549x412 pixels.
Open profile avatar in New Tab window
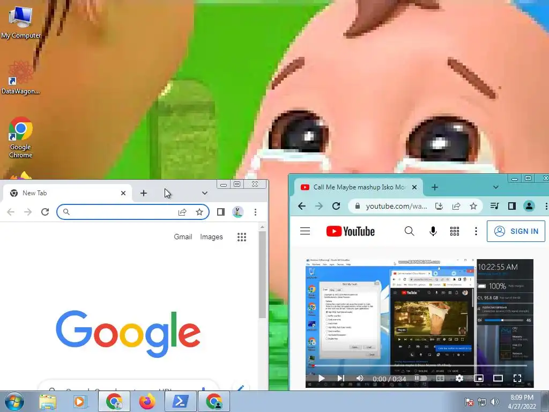tap(238, 212)
